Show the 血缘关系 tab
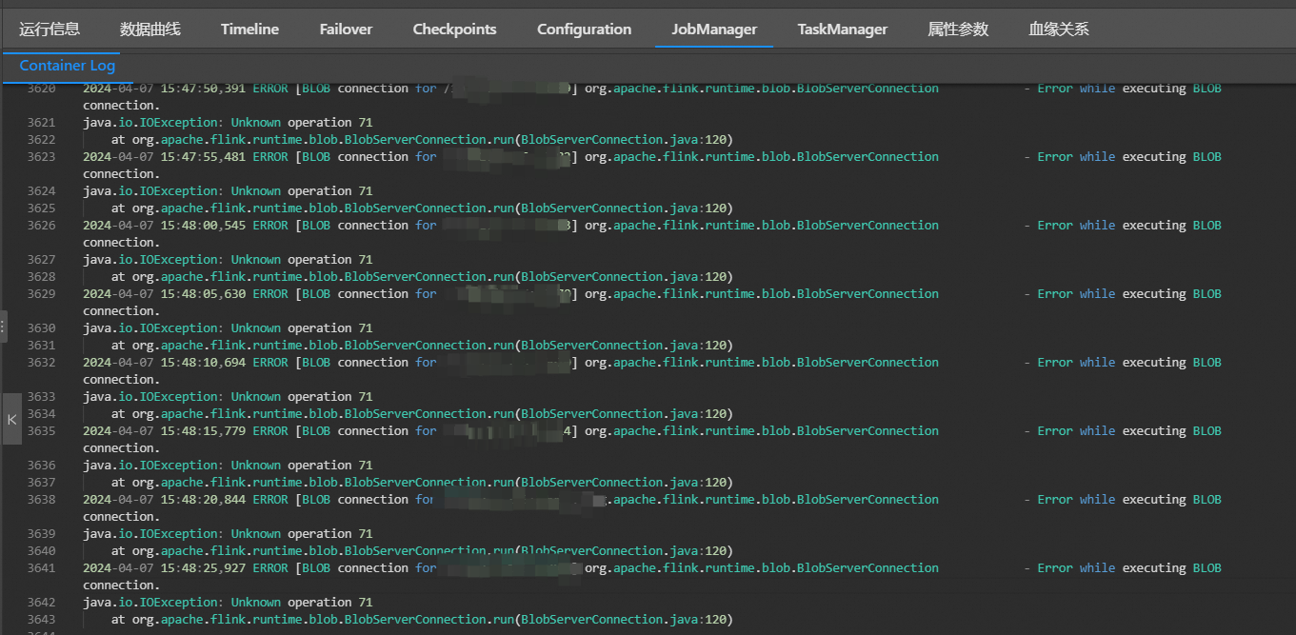 [1059, 29]
